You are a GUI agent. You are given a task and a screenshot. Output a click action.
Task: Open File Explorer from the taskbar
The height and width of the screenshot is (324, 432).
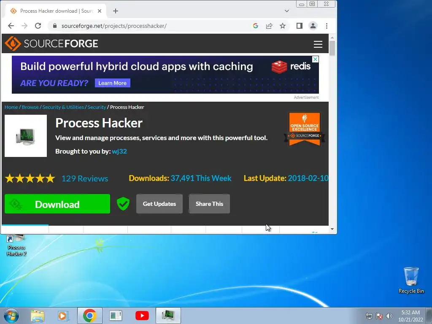click(x=38, y=316)
